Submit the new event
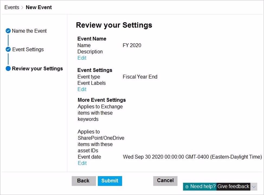This screenshot has width=264, height=195. 110,181
